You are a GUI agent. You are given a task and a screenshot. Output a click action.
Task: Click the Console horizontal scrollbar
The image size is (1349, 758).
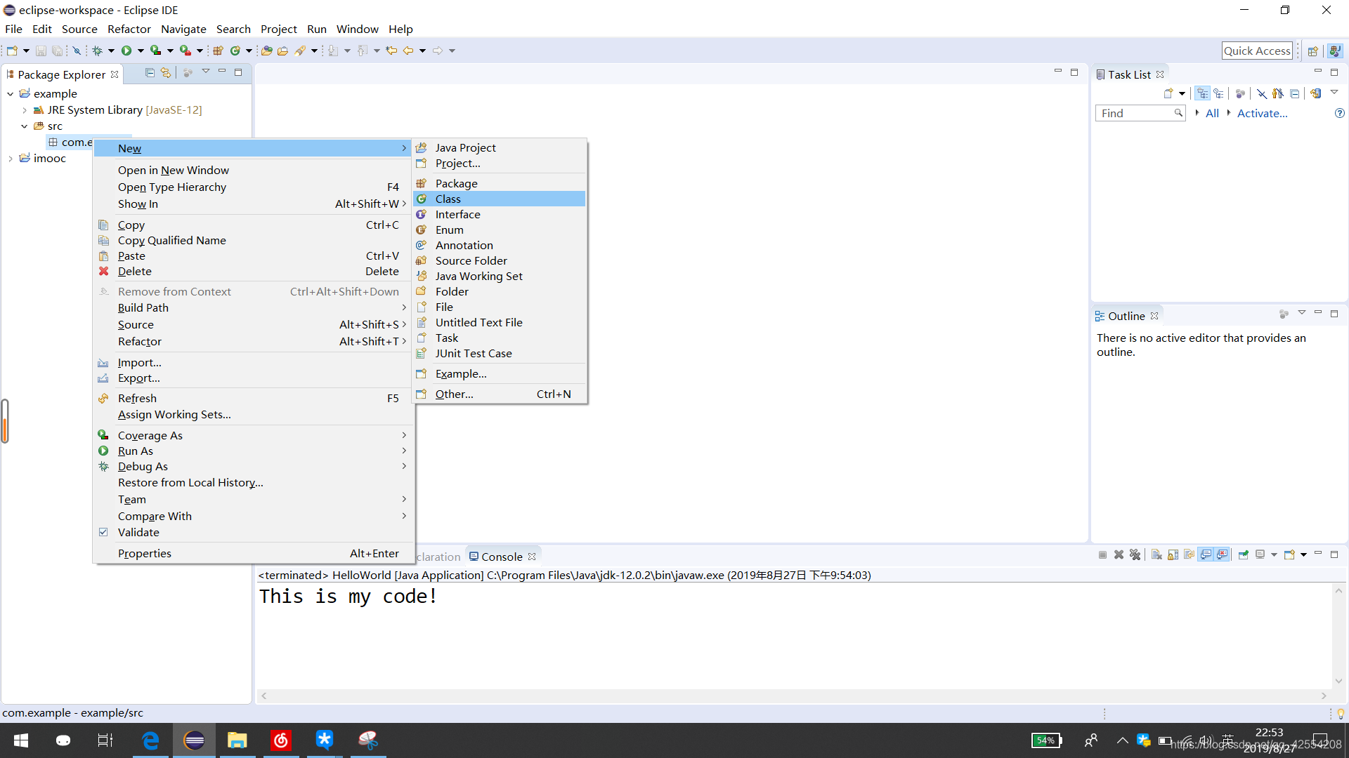[x=794, y=696]
